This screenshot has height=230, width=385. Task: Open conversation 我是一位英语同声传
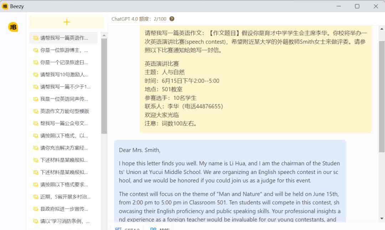click(64, 98)
